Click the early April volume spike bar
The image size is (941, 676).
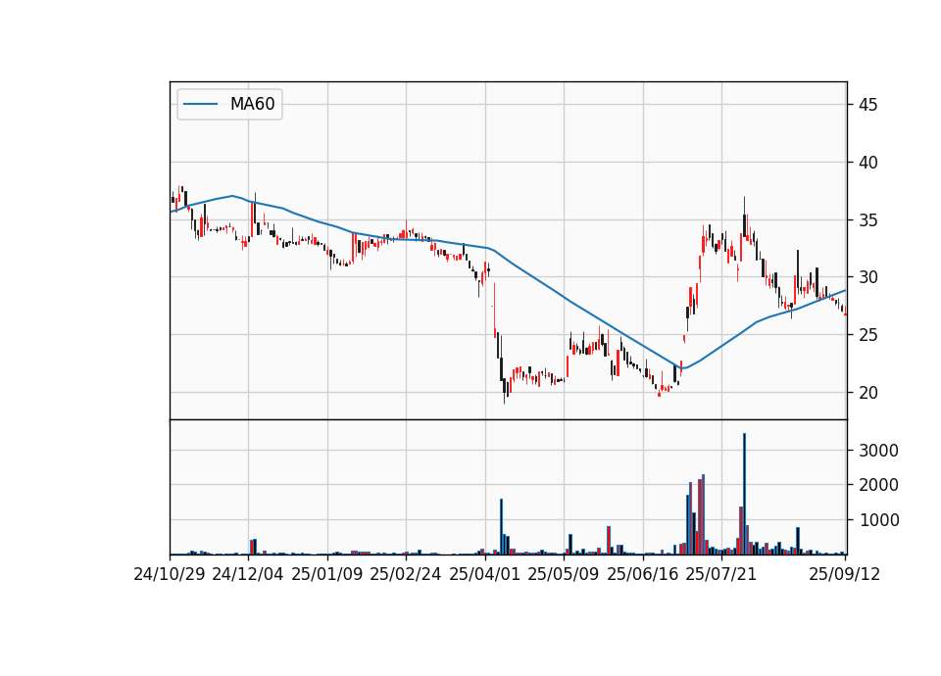(x=502, y=526)
